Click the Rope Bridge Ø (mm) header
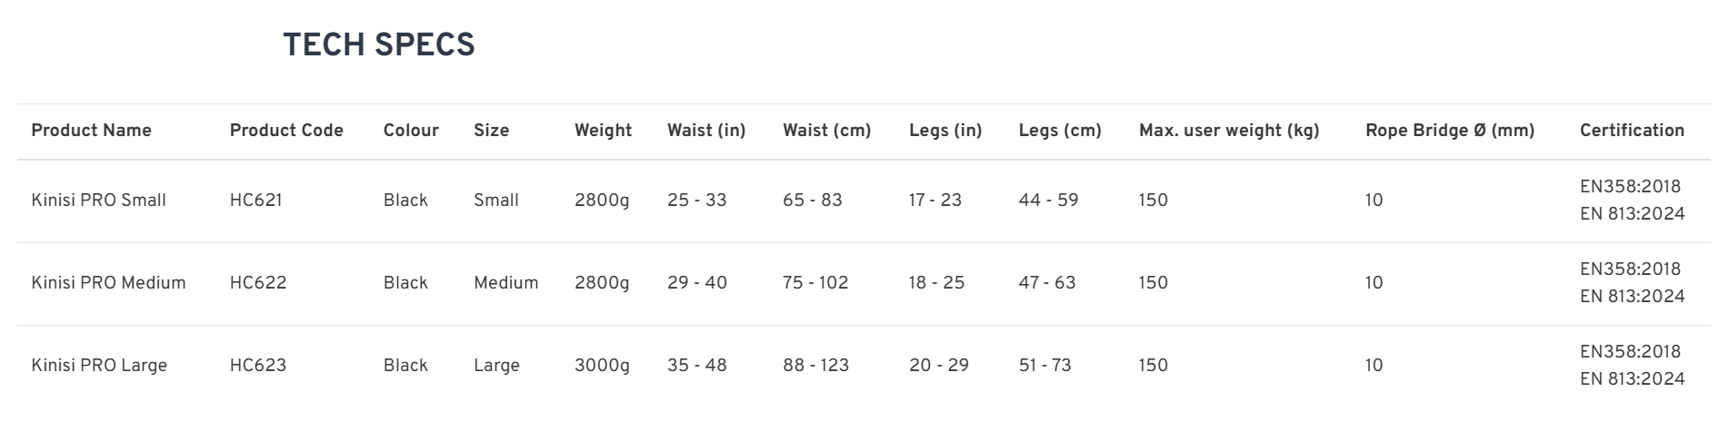 1449,131
